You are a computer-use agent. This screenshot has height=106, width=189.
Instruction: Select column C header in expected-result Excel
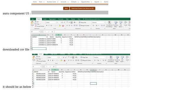coord(55,70)
